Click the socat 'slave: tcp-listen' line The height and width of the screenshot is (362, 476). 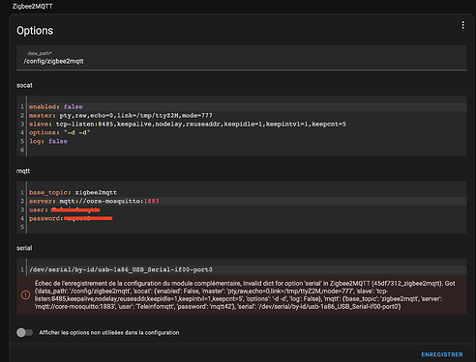tap(247, 124)
